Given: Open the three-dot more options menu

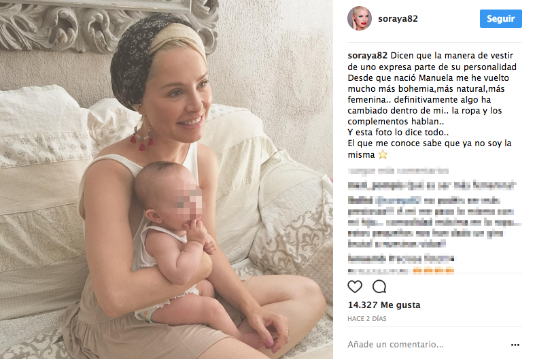Looking at the screenshot, I should (x=515, y=345).
